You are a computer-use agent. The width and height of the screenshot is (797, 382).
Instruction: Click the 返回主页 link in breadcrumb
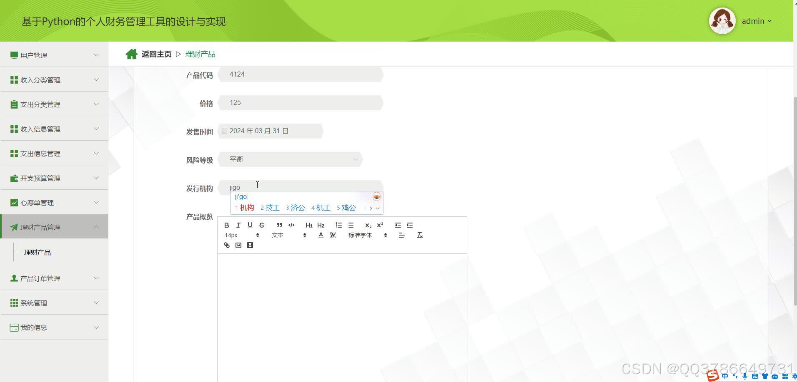(x=156, y=54)
